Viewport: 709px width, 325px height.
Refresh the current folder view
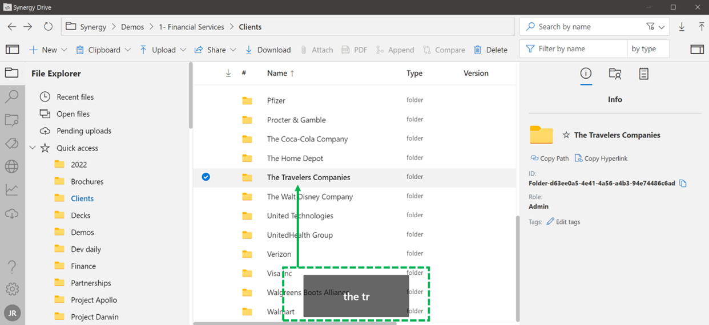pos(48,27)
